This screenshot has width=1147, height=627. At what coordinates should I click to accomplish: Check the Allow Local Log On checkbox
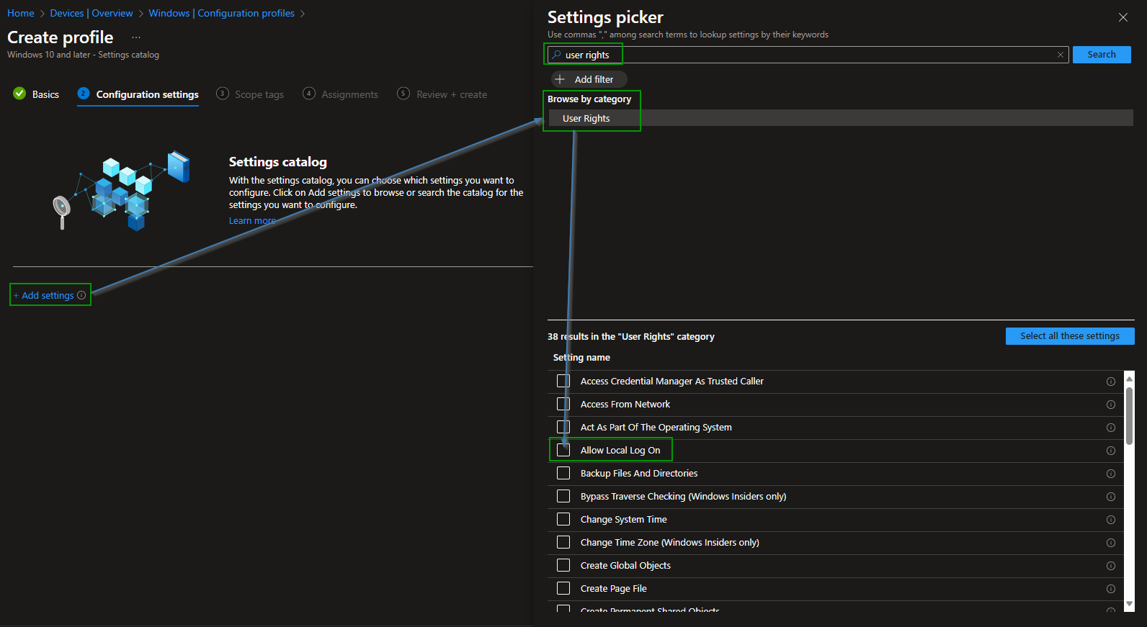tap(563, 450)
